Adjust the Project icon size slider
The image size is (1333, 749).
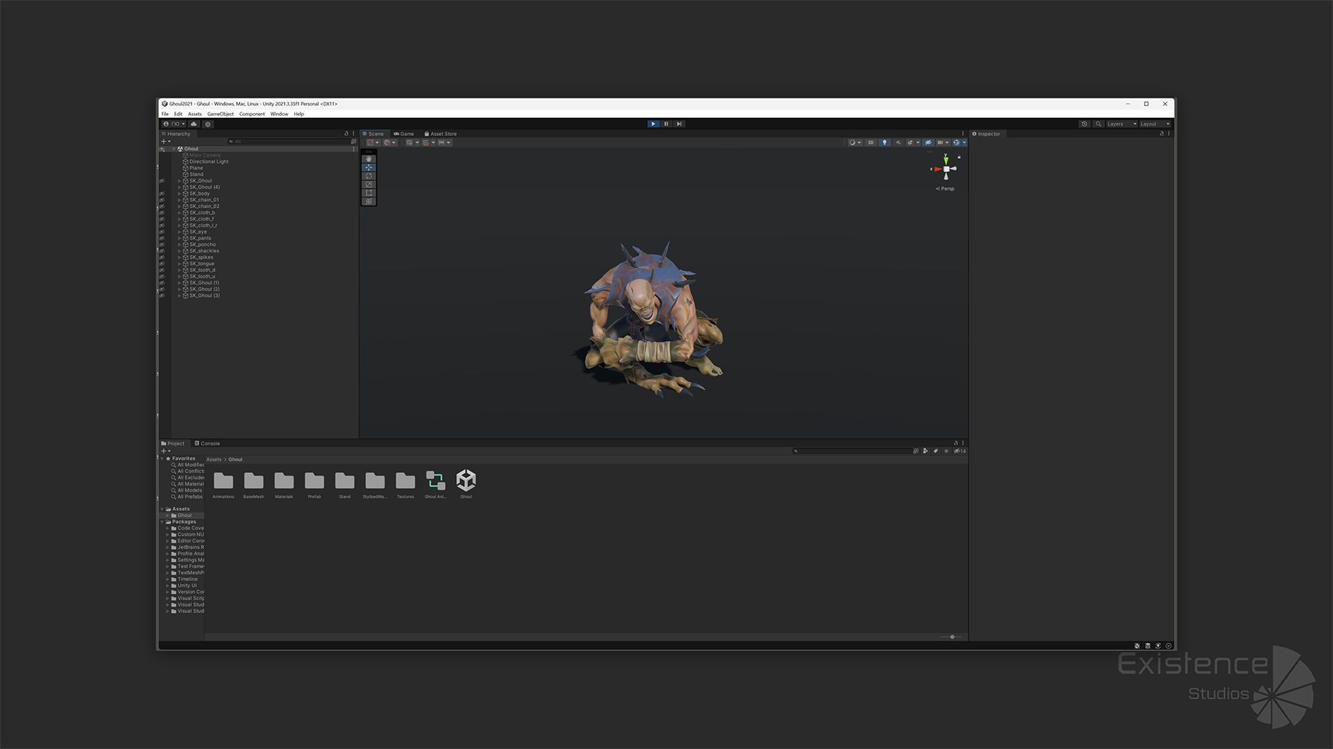point(952,637)
